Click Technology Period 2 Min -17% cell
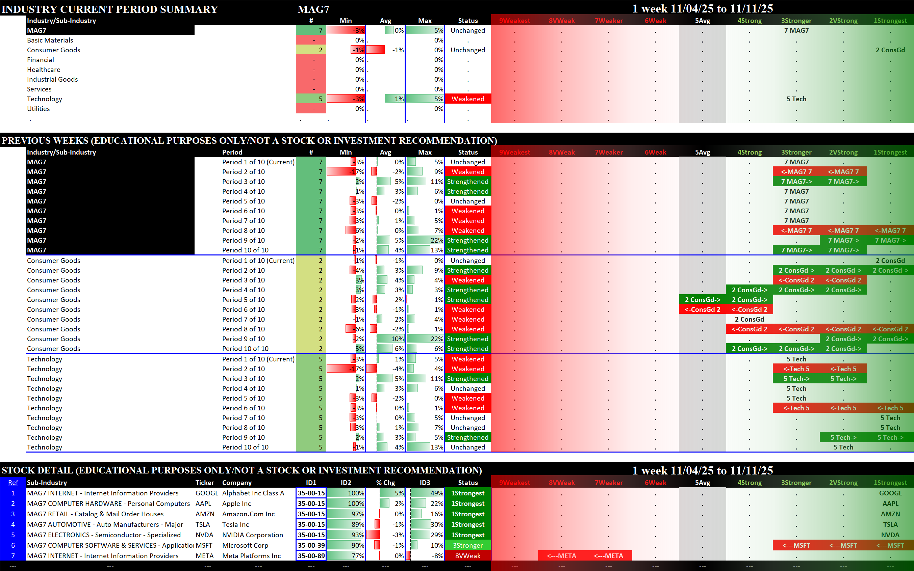The height and width of the screenshot is (571, 914). pyautogui.click(x=346, y=369)
